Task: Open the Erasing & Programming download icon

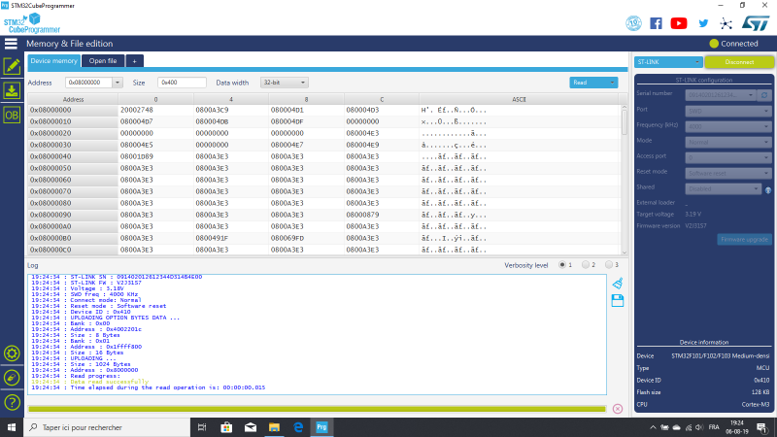Action: 12,90
